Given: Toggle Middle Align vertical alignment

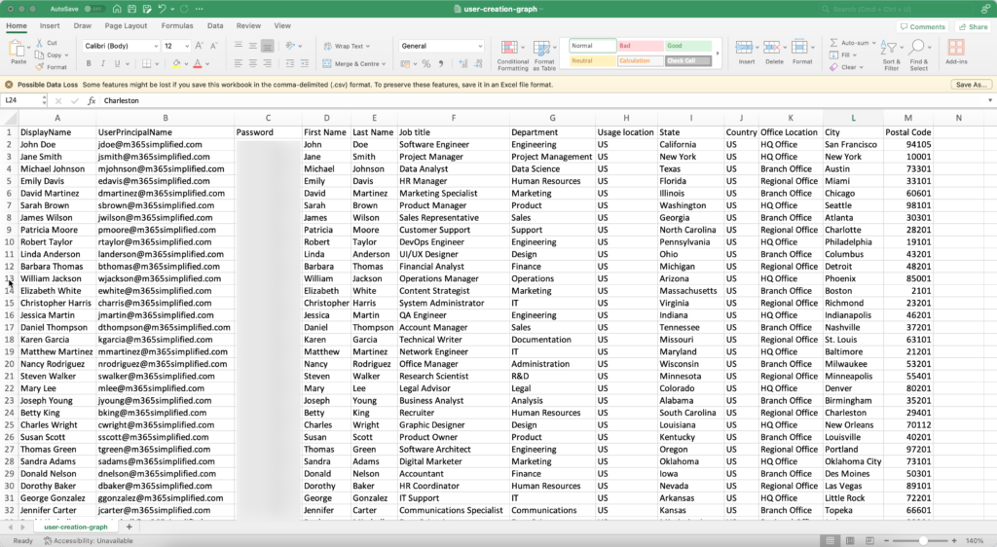Looking at the screenshot, I should pos(253,46).
